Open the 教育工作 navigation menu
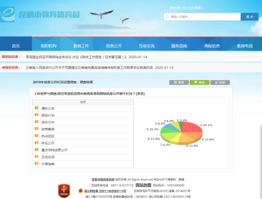This screenshot has height=199, width=262. (x=81, y=46)
